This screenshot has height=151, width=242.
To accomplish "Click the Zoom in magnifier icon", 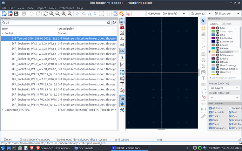I will click(x=52, y=14).
